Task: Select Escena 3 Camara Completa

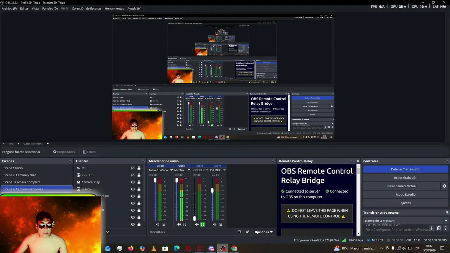Action: pos(36,182)
